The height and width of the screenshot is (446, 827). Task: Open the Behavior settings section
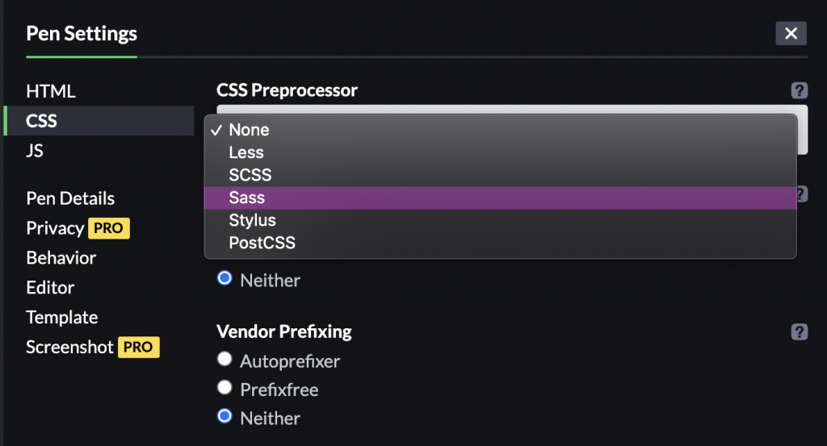pyautogui.click(x=61, y=258)
